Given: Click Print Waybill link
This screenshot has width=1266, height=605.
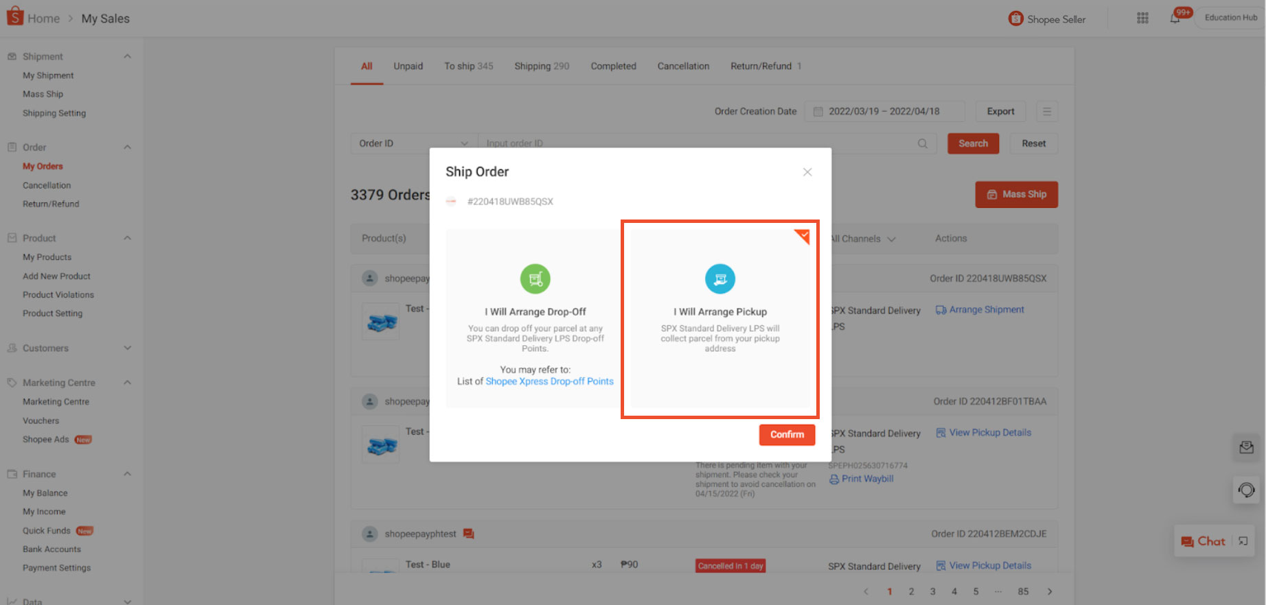Looking at the screenshot, I should [x=862, y=479].
